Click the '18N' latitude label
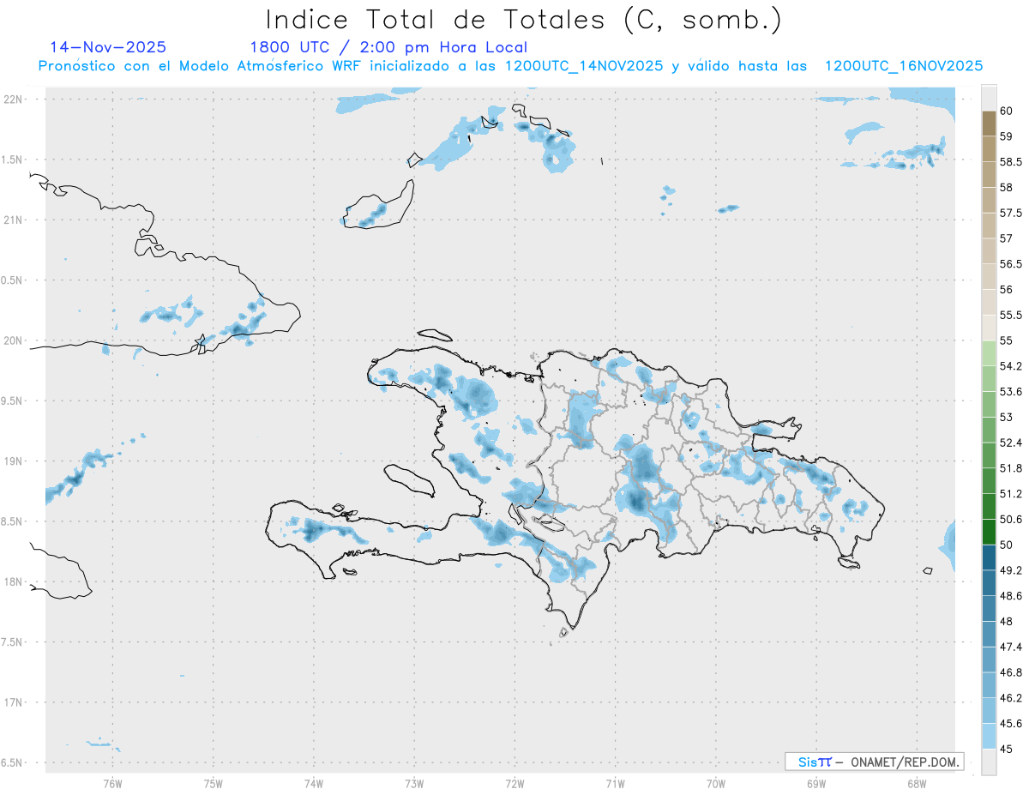 click(13, 582)
